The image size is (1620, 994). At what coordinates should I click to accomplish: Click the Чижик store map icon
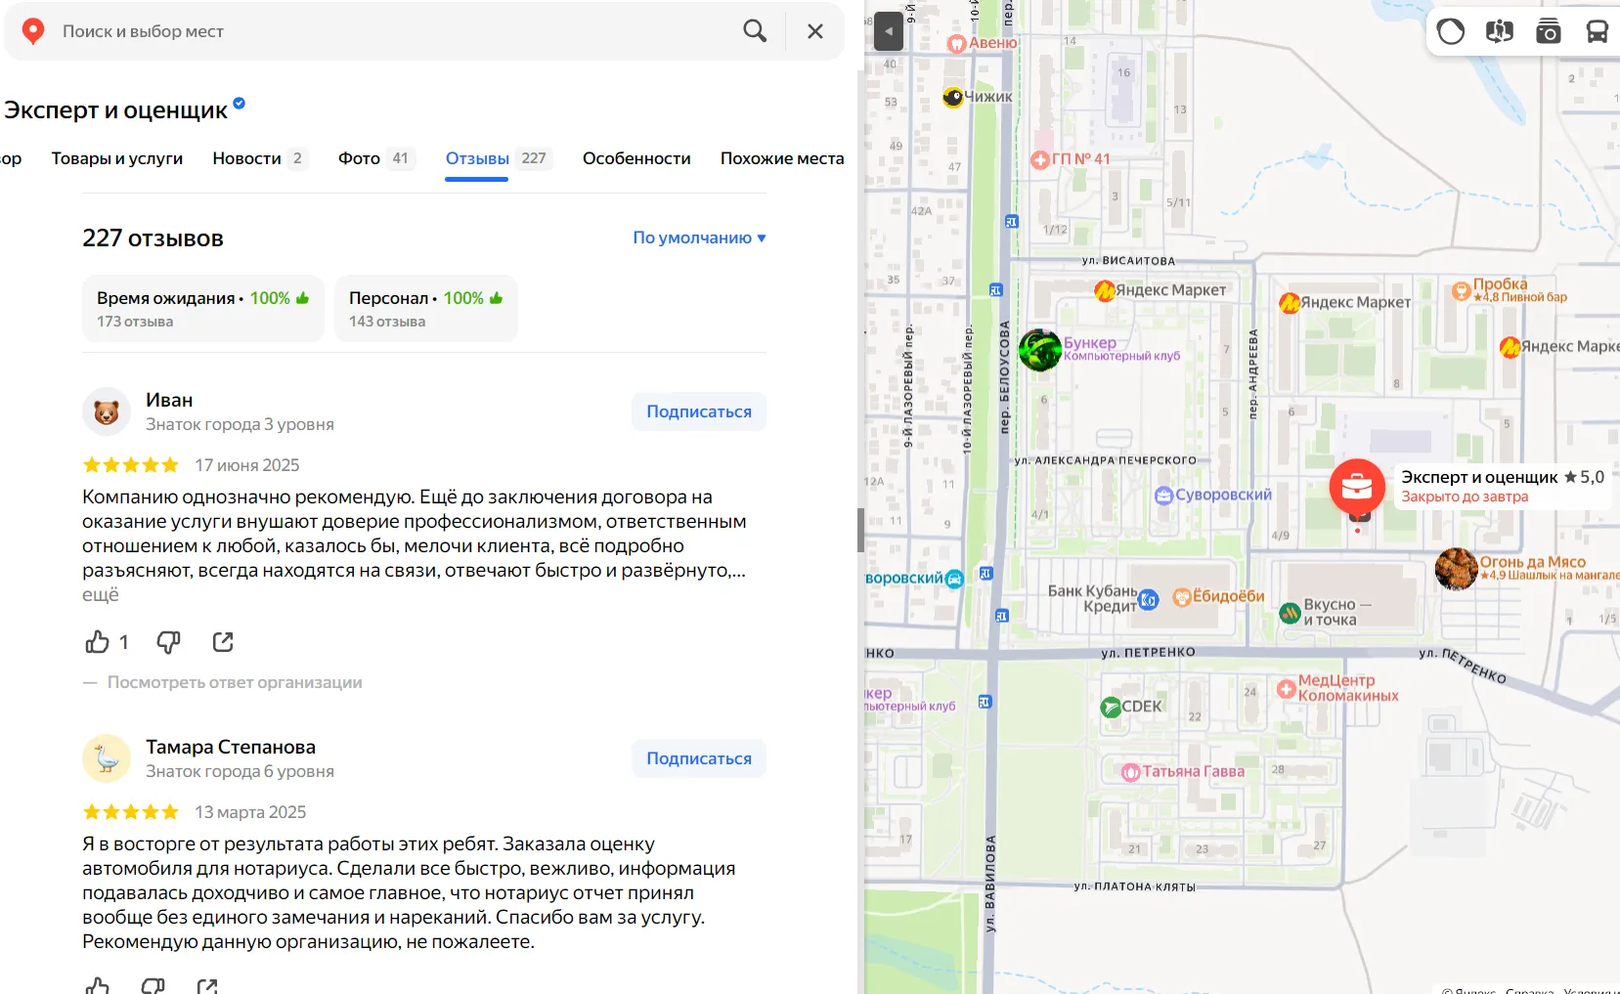click(953, 97)
